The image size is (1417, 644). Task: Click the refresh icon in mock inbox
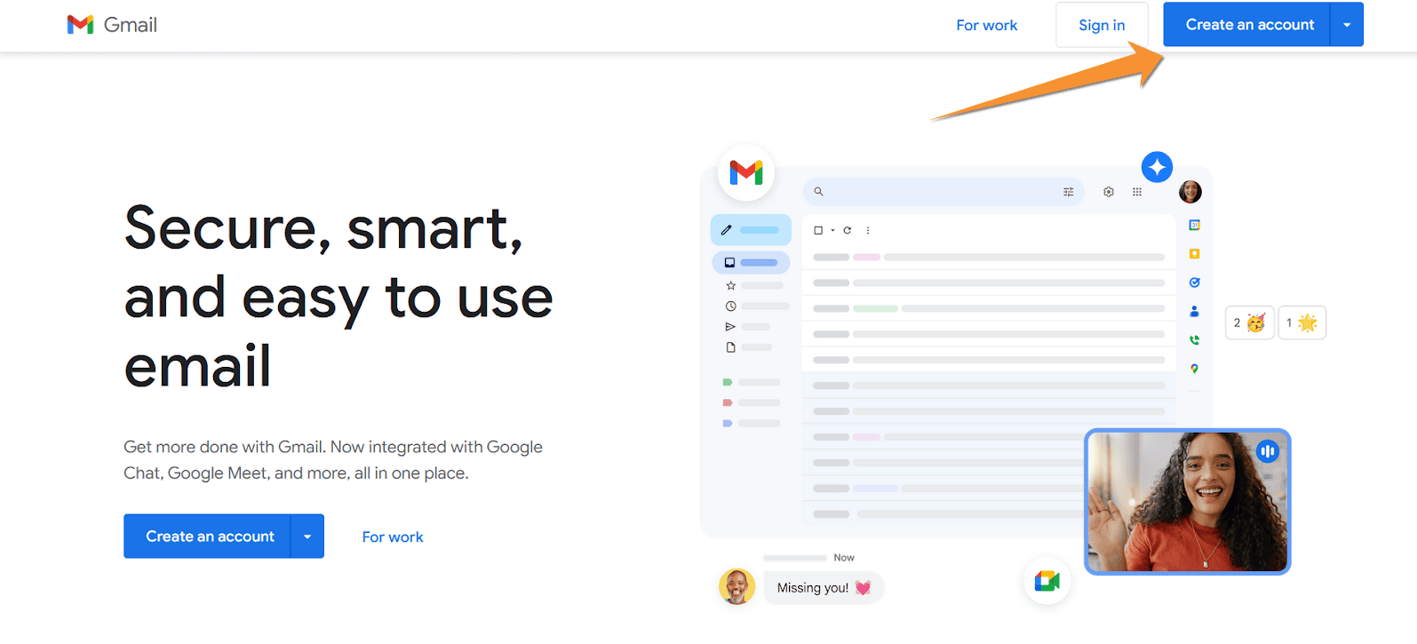pos(847,230)
